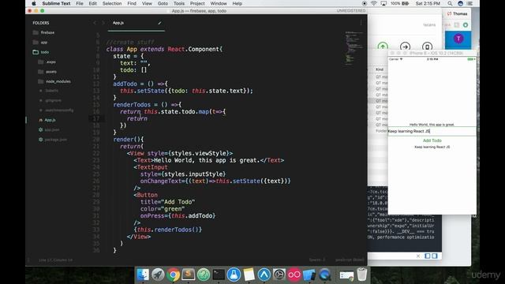The image size is (505, 284).
Task: Click the JavaScript syntax selector in status bar
Action: click(350, 260)
